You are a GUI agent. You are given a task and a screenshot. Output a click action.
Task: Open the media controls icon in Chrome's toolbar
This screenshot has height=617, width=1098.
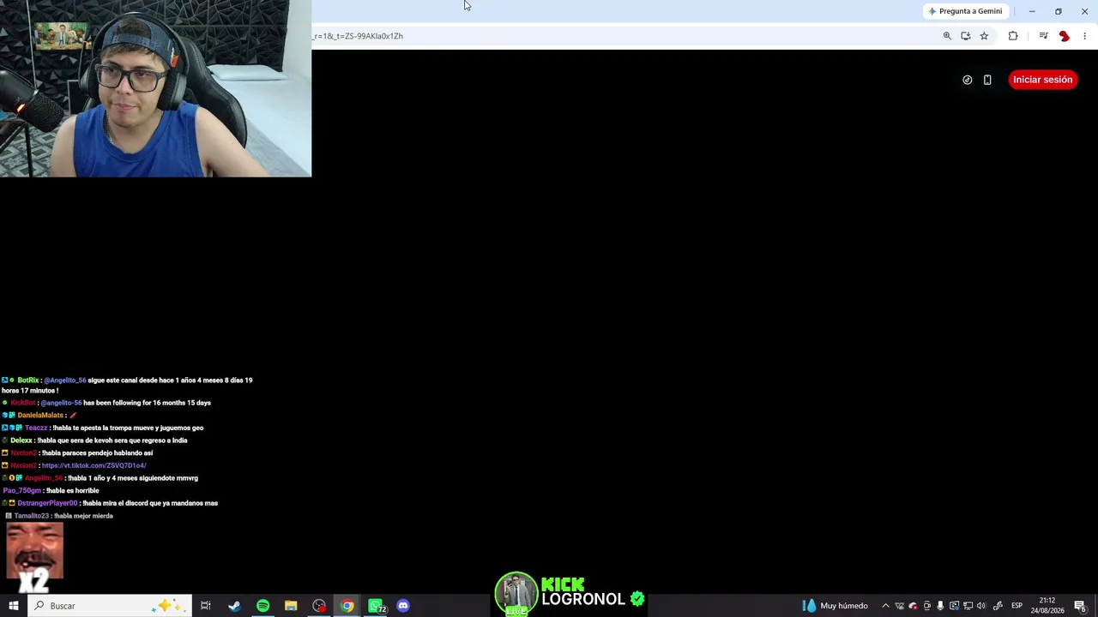[1043, 36]
